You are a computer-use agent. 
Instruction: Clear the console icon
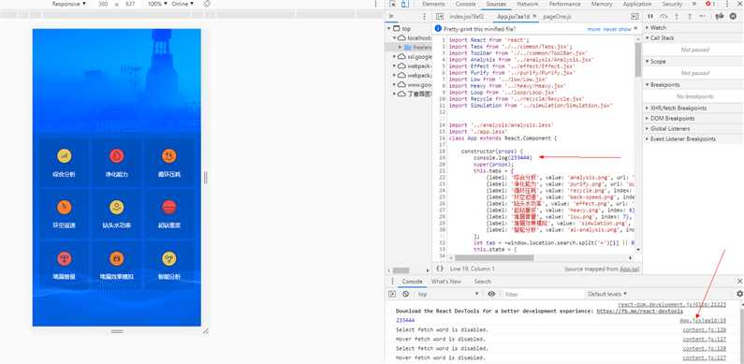pos(405,294)
